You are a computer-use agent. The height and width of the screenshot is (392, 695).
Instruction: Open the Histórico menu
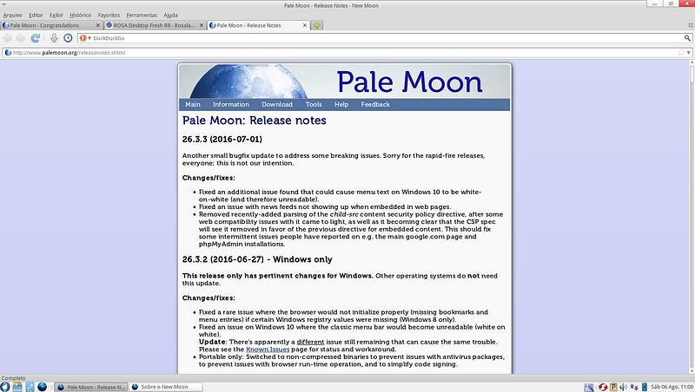(80, 15)
